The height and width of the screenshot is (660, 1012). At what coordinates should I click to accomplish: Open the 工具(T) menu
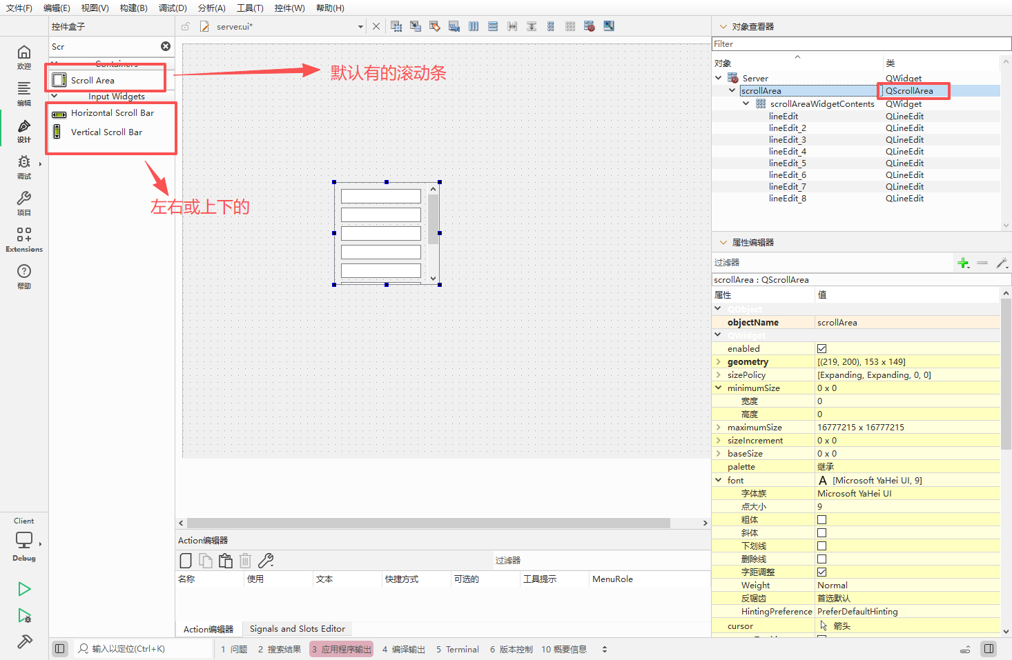pyautogui.click(x=250, y=8)
